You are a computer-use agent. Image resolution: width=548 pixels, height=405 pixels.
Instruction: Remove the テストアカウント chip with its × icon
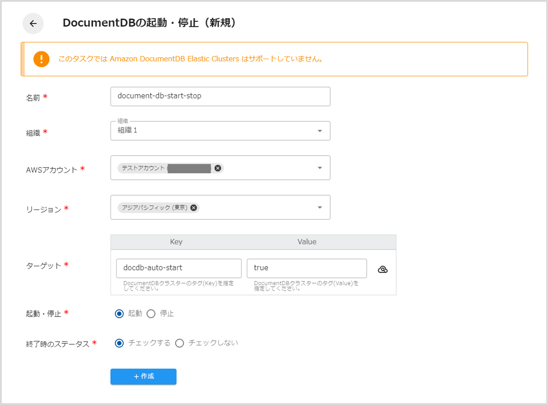point(217,168)
